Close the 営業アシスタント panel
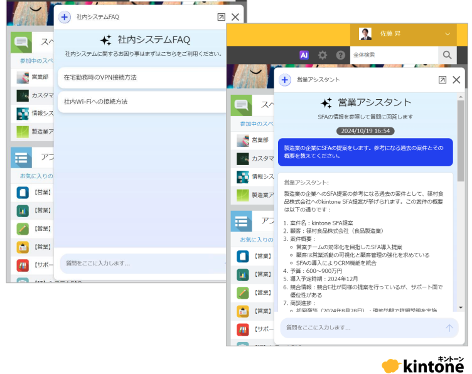 coord(456,80)
